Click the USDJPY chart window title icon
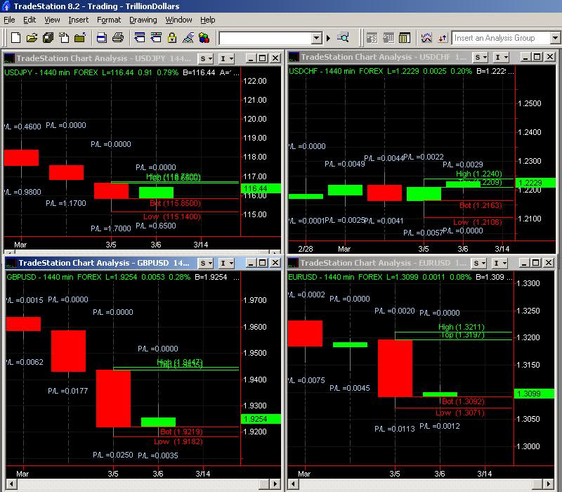Viewport: 562px width, 492px height. [x=9, y=58]
